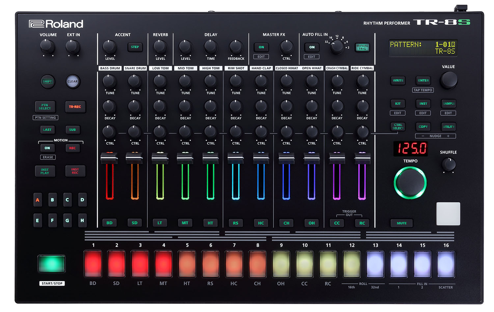This screenshot has width=494, height=312.
Task: Tap the COPY button
Action: coord(423,127)
